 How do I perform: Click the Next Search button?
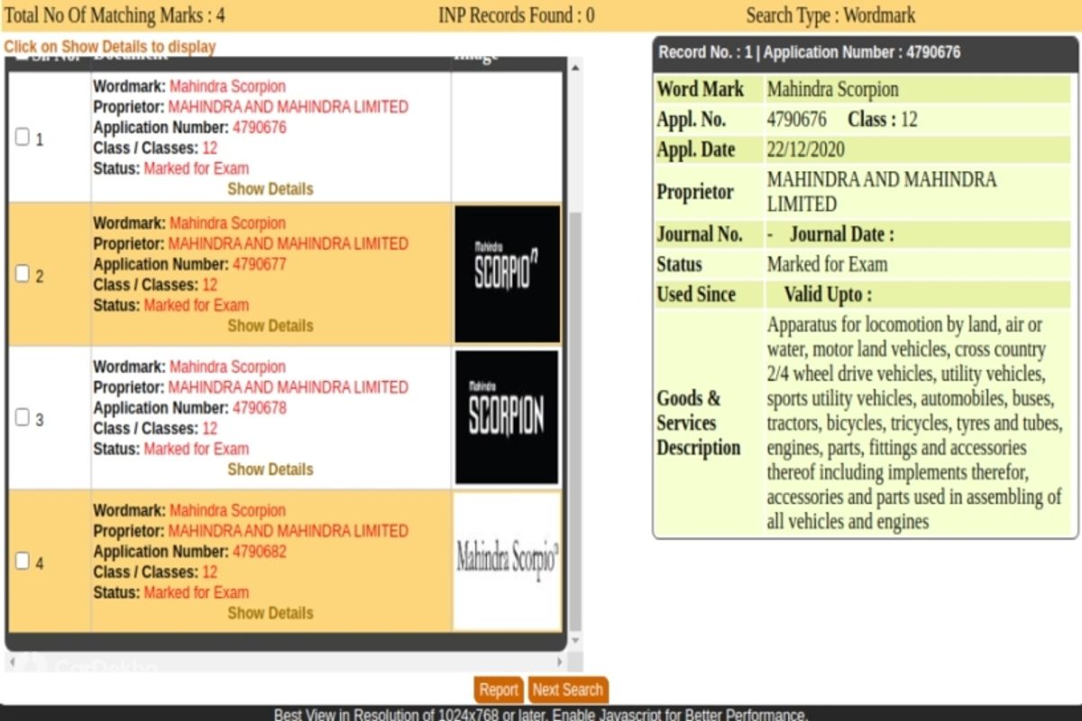click(567, 689)
